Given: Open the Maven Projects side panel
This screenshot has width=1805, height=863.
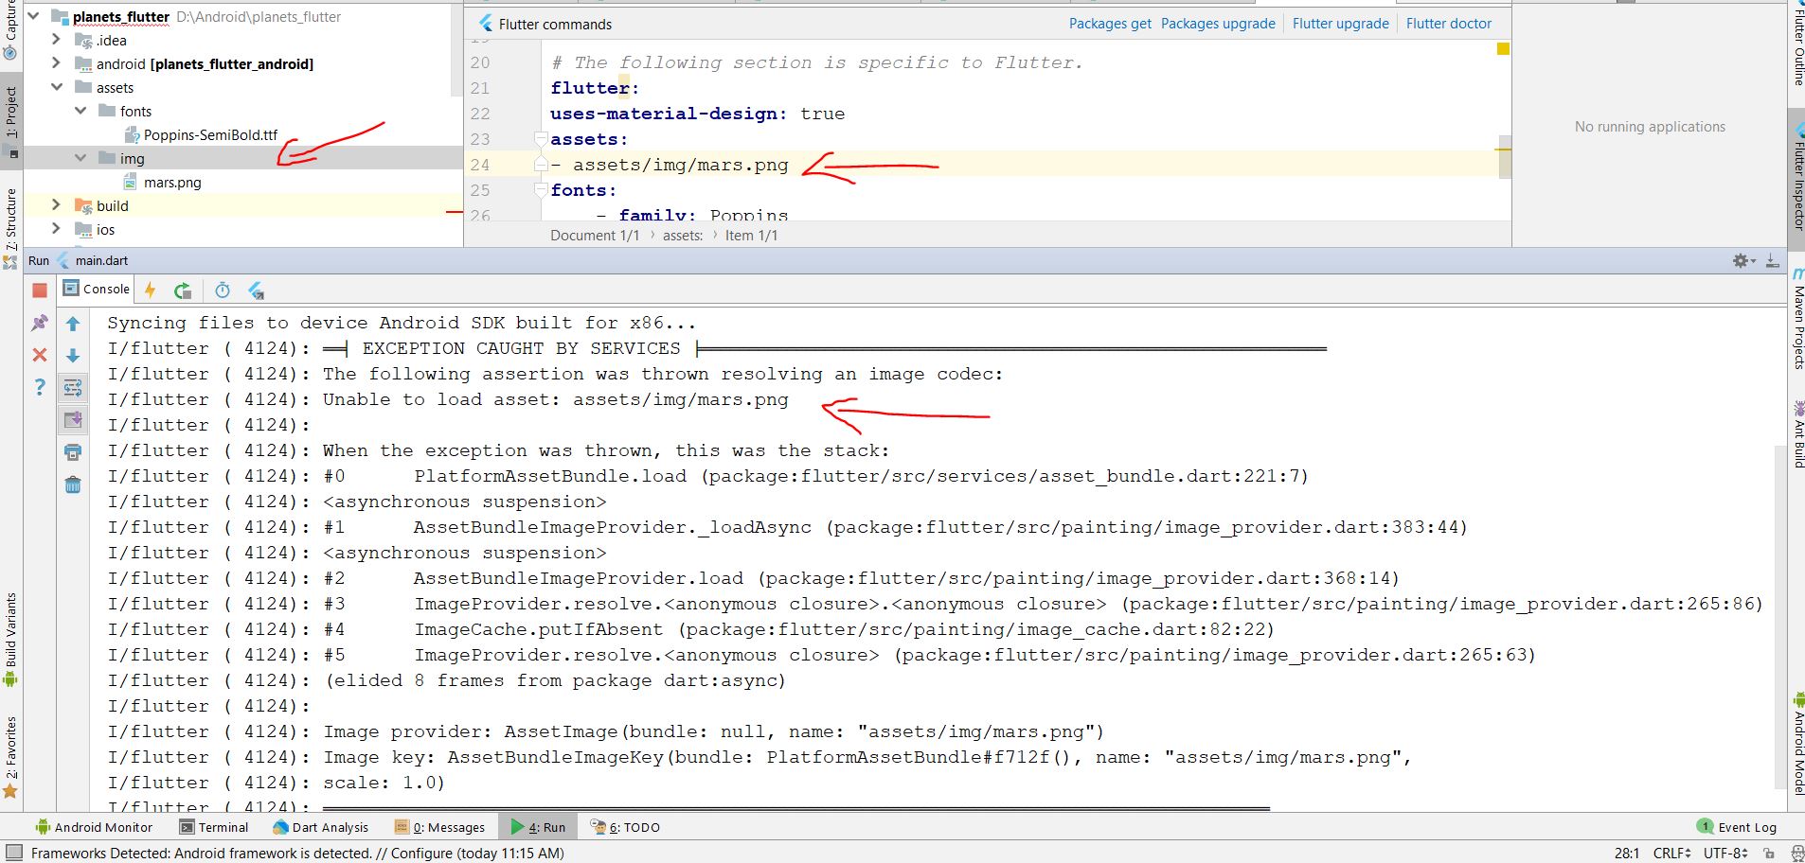Looking at the screenshot, I should (x=1796, y=322).
